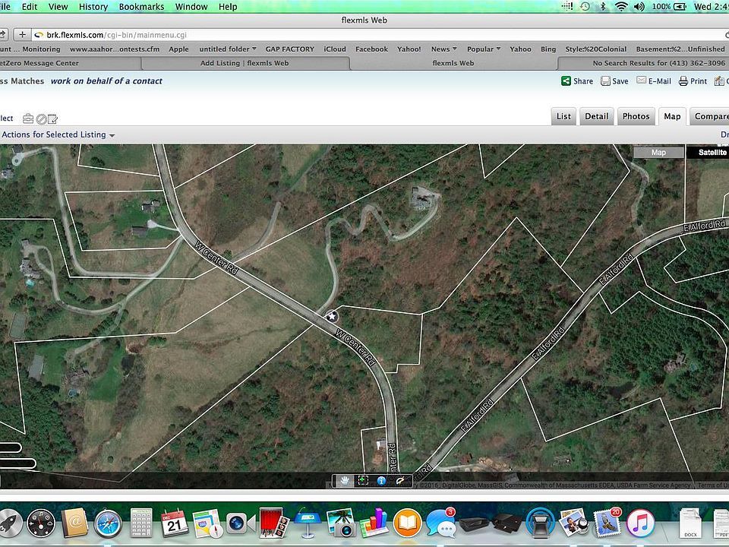The image size is (729, 547).
Task: Switch to the Detail tab
Action: click(x=597, y=116)
